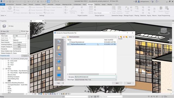Click the Shared Parameters ribbon button
This screenshot has width=174, height=98.
pyautogui.click(x=36, y=10)
